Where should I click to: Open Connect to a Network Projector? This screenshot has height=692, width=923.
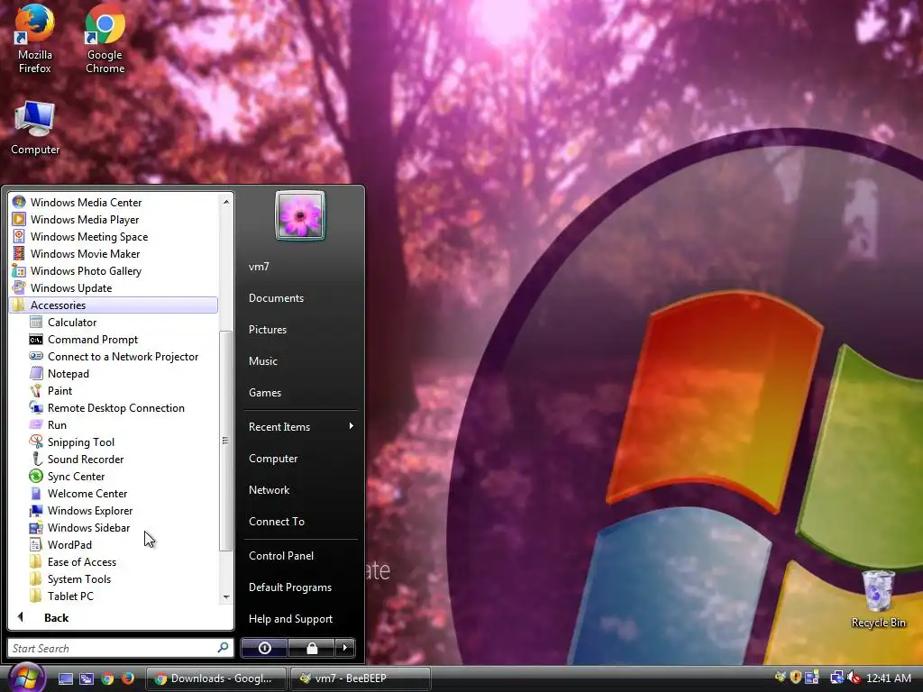point(123,357)
